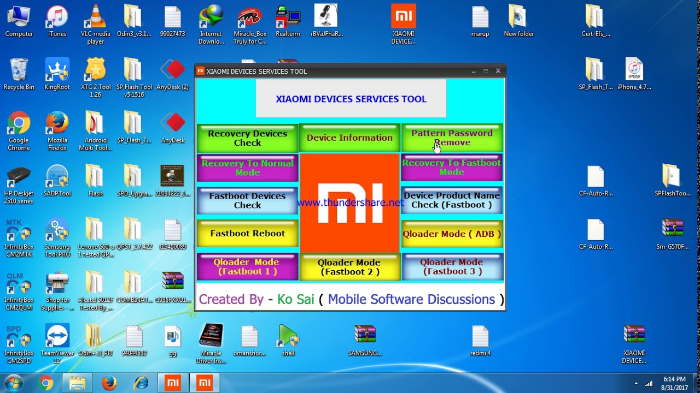Select the shell shortcut icon
Screen dimensions: 700x393
pos(288,341)
